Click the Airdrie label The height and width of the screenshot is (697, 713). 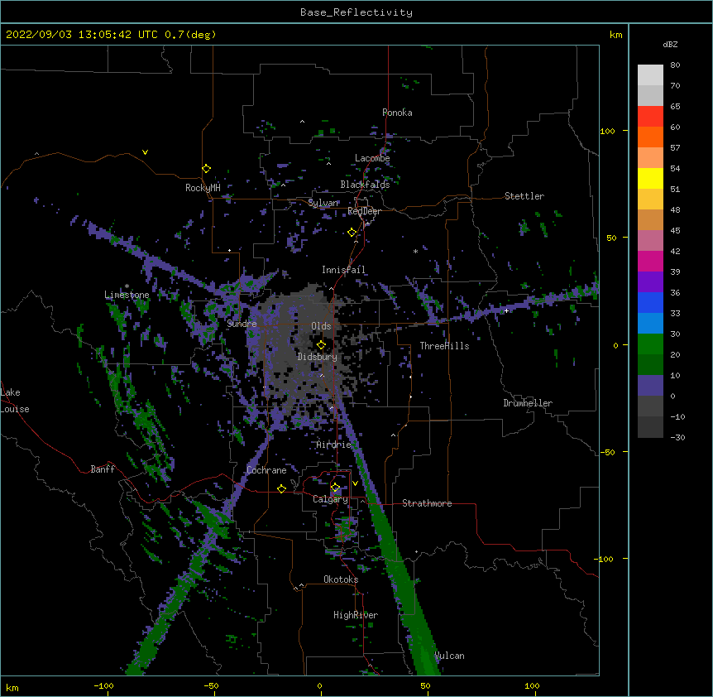[x=334, y=445]
